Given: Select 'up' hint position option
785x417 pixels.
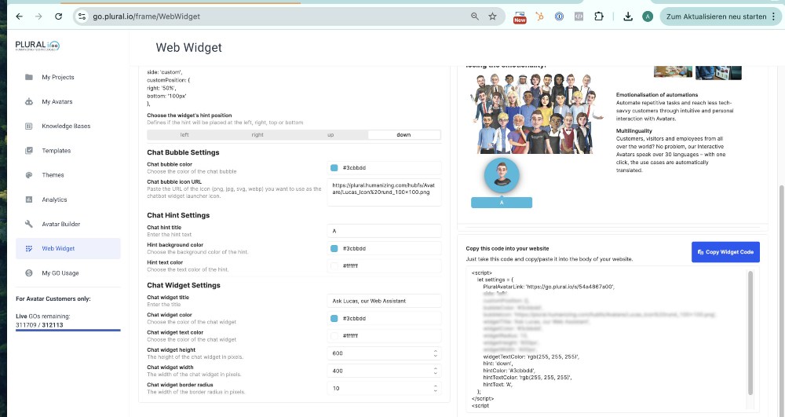Looking at the screenshot, I should point(330,135).
